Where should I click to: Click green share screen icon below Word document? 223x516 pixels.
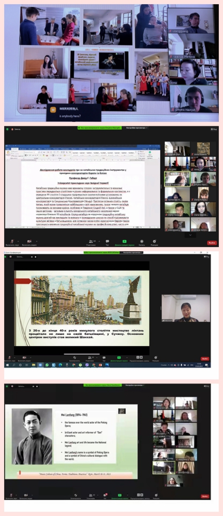pos(125,241)
